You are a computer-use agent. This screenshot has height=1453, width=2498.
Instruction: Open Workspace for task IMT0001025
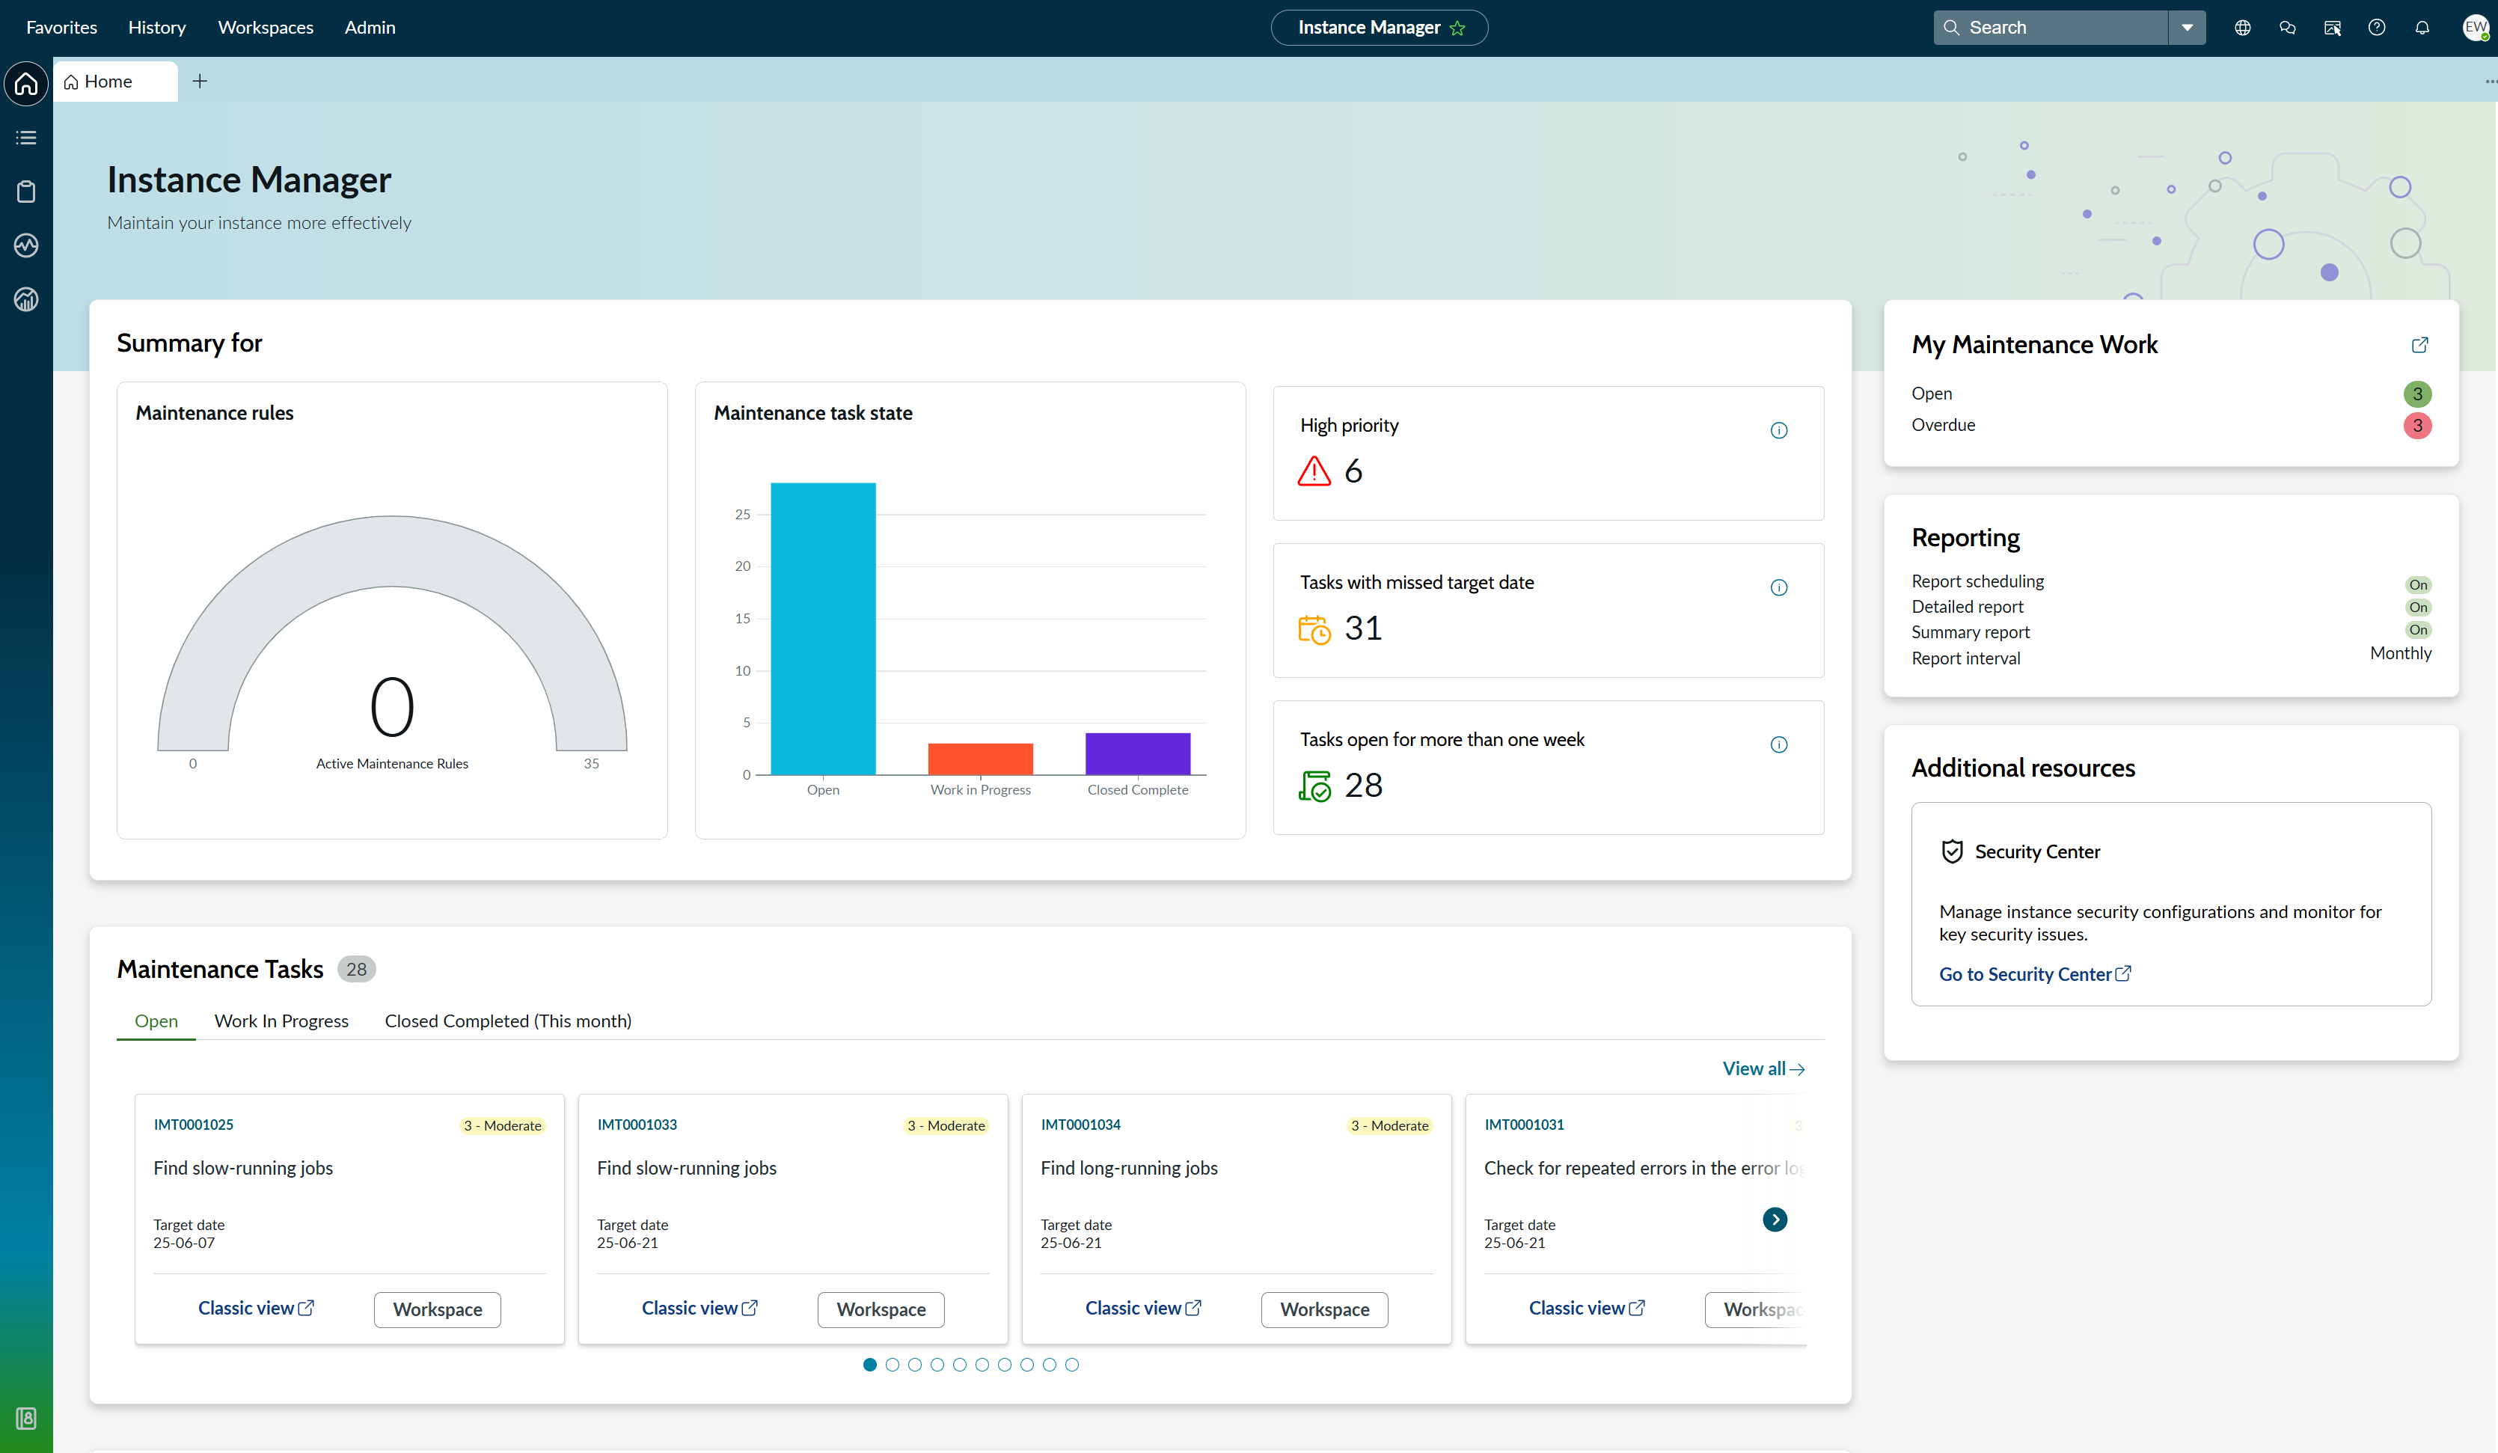pos(437,1309)
